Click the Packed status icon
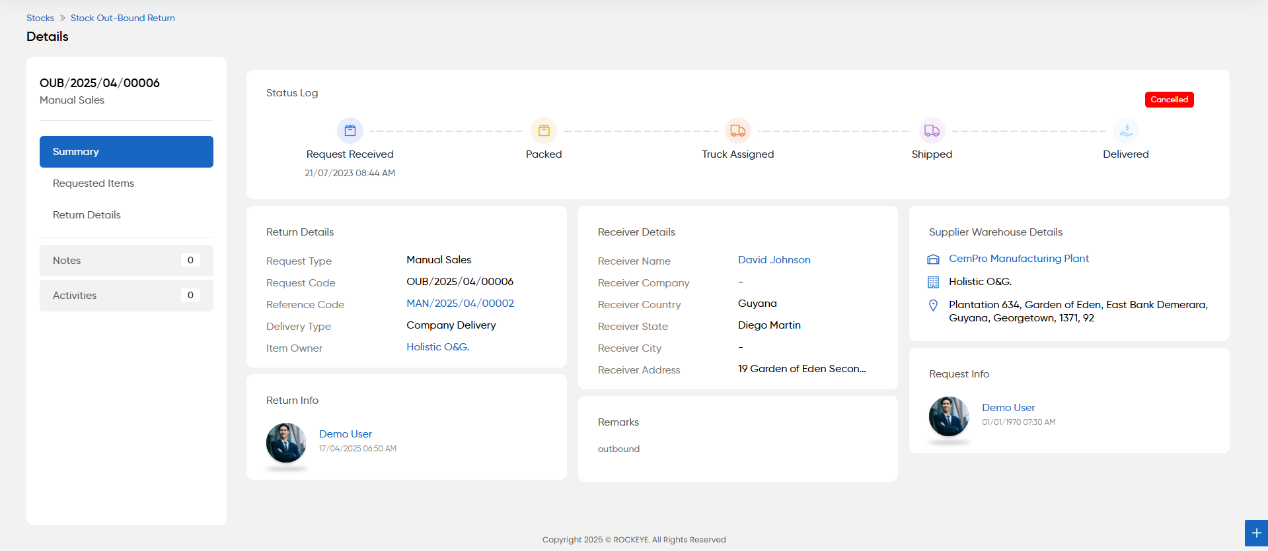The height and width of the screenshot is (551, 1268). pos(544,131)
